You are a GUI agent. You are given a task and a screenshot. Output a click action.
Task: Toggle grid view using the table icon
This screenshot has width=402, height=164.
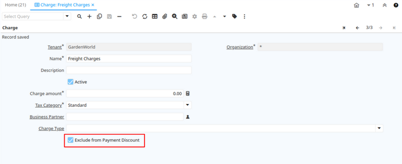154,16
